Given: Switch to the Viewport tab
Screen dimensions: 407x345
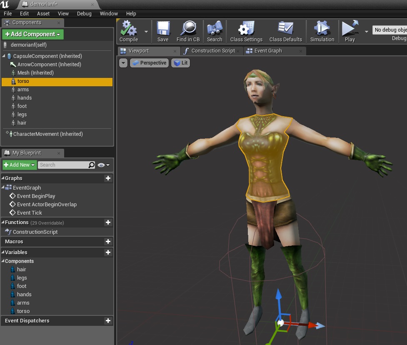Looking at the screenshot, I should [x=148, y=51].
